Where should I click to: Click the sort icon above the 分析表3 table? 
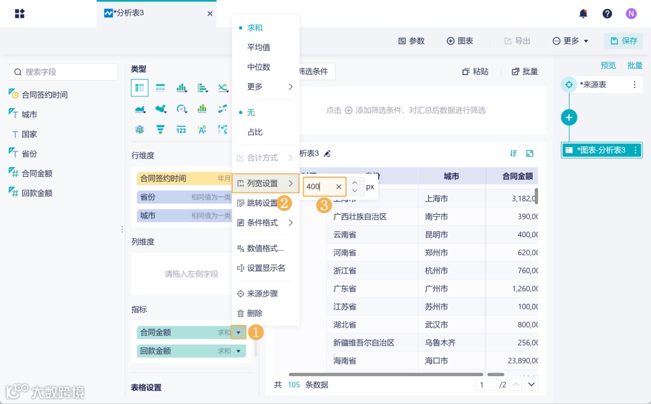click(513, 153)
